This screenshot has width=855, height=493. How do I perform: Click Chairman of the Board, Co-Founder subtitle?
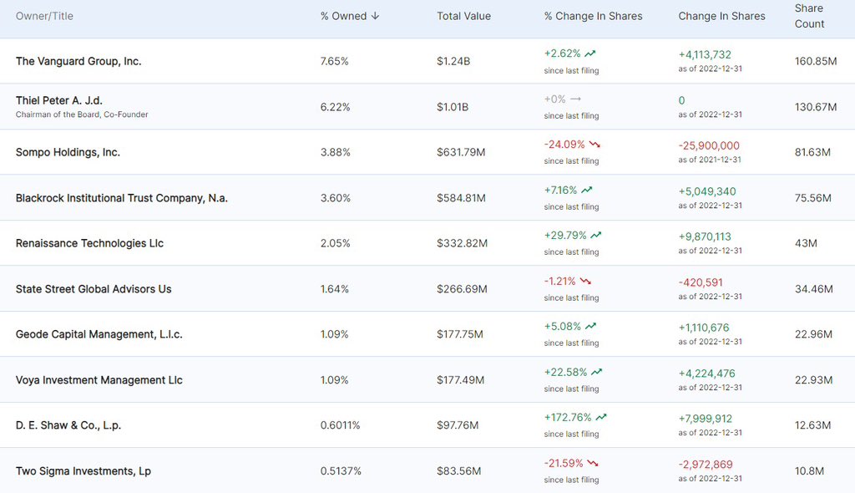[82, 114]
